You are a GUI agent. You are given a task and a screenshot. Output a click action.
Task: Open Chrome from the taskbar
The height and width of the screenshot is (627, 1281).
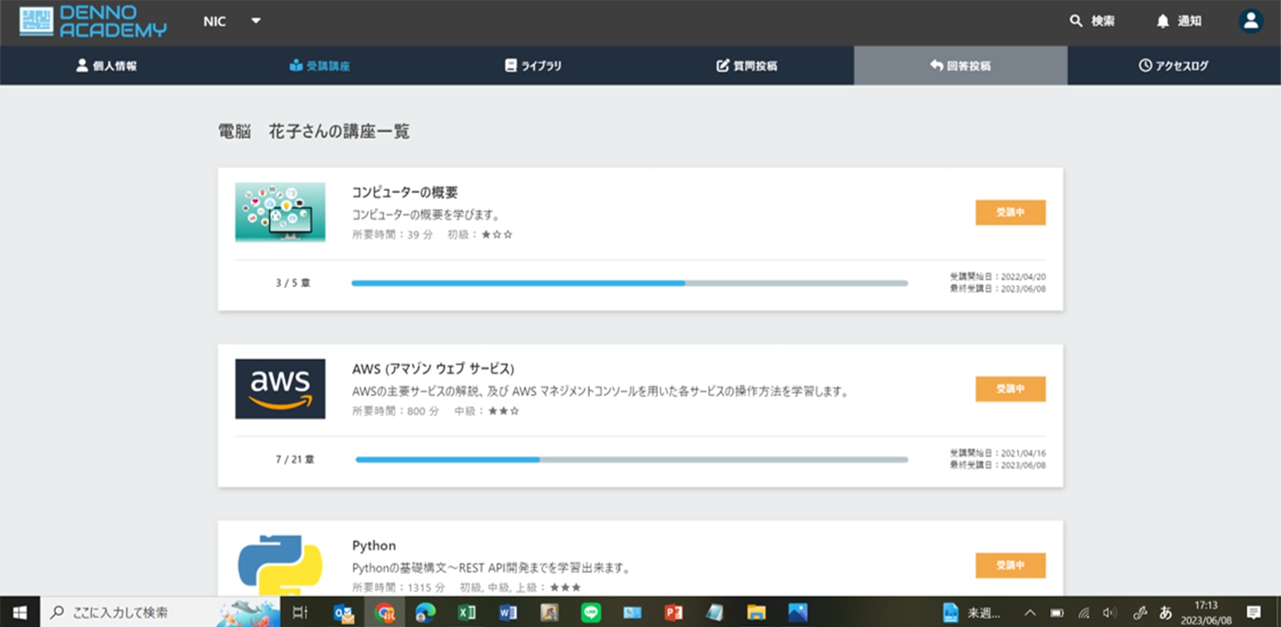(x=385, y=612)
